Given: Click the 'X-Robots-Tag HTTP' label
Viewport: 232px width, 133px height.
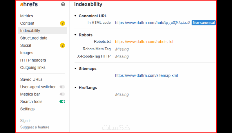Looking at the screenshot, I should tap(94, 56).
